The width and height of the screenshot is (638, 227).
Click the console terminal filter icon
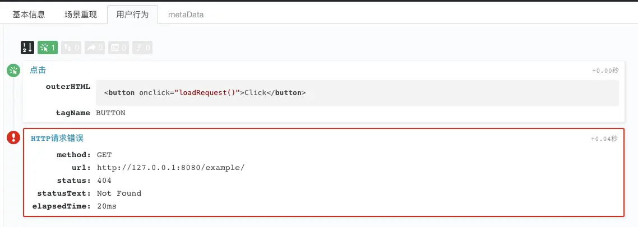(118, 48)
